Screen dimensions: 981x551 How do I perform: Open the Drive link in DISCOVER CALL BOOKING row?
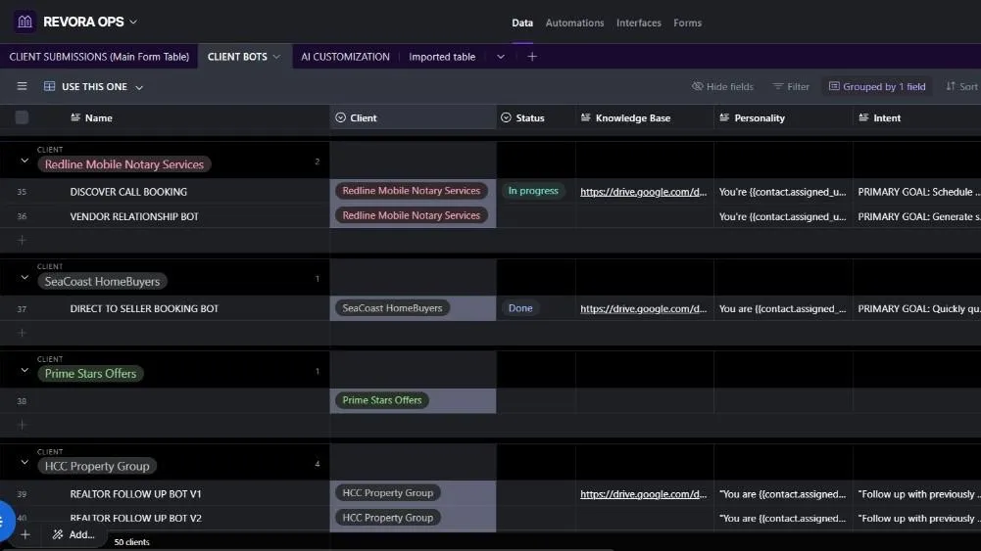point(643,192)
